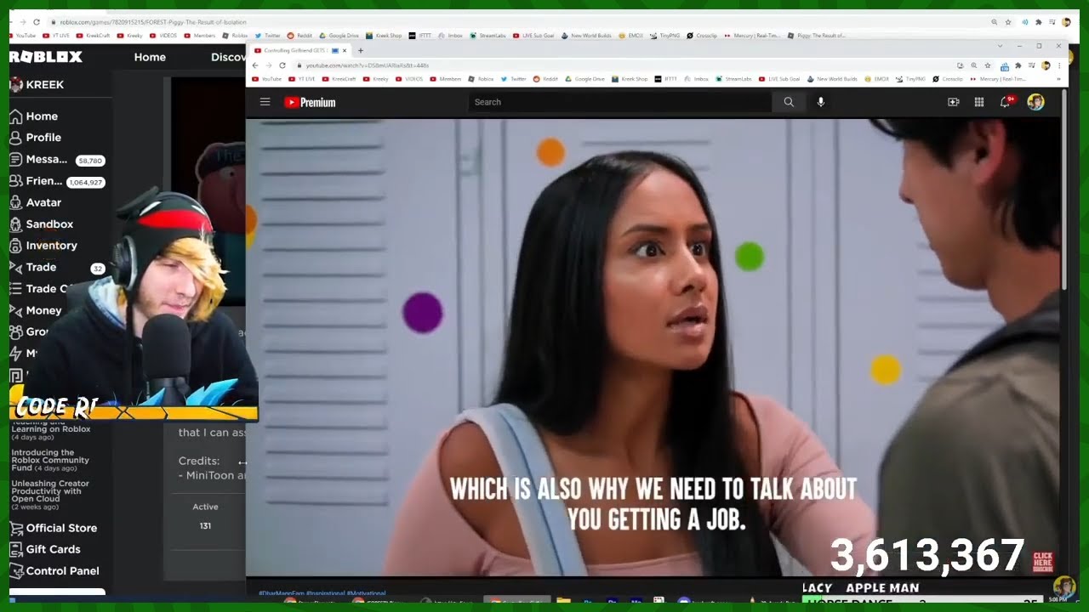Open Trade in the Roblox sidebar
Viewport: 1089px width, 612px height.
pyautogui.click(x=56, y=268)
